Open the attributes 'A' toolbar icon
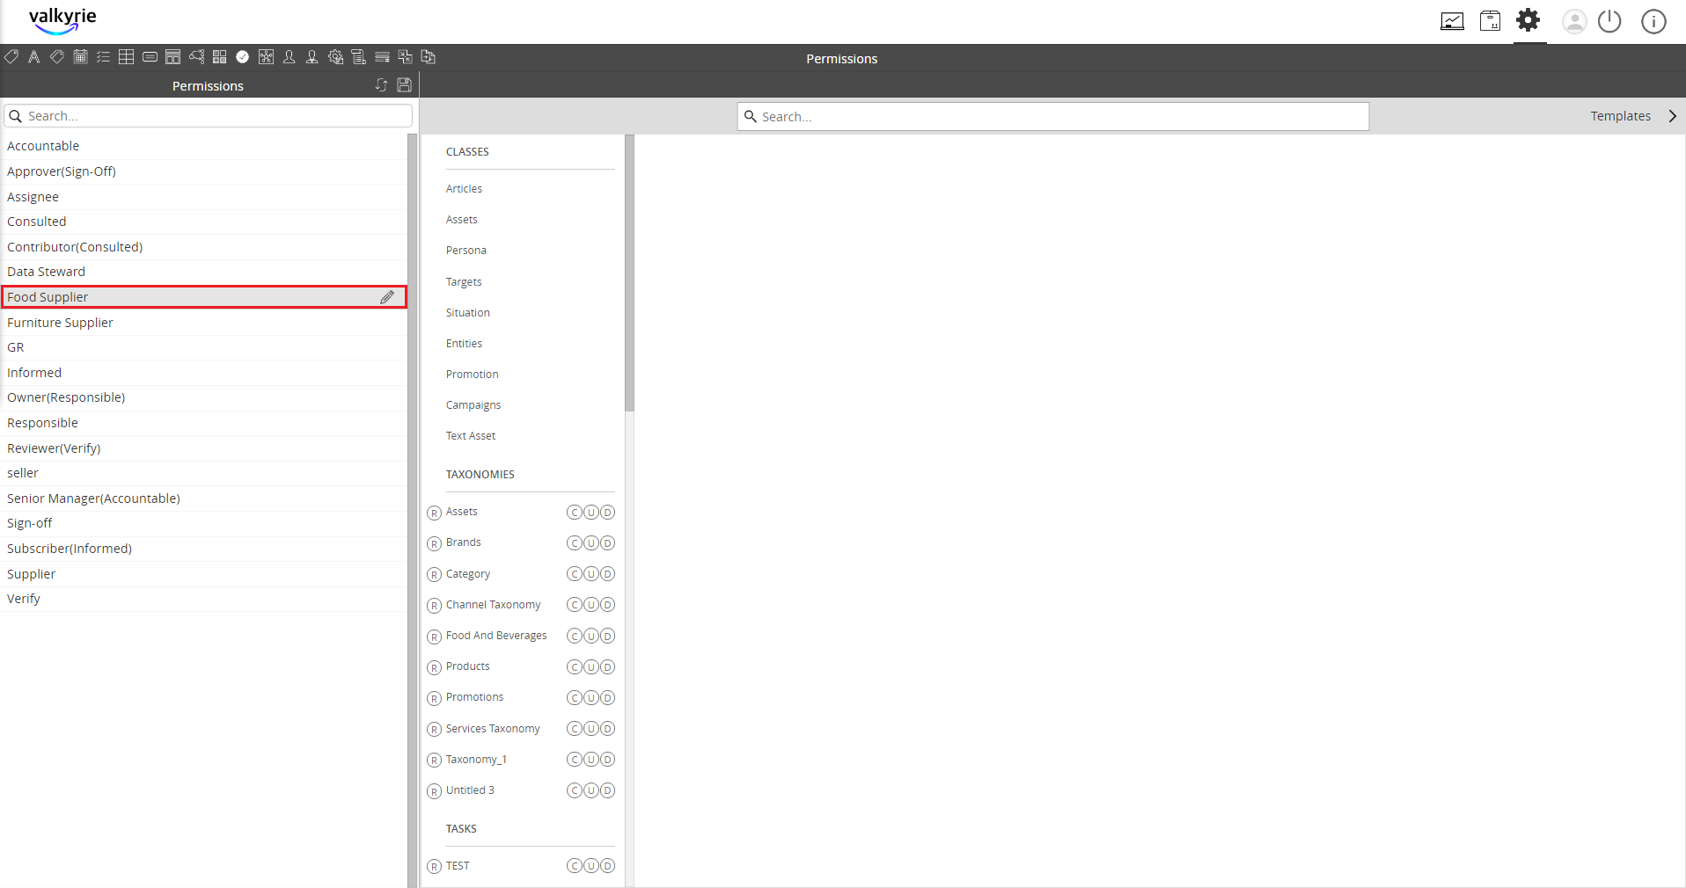This screenshot has height=888, width=1686. click(34, 57)
